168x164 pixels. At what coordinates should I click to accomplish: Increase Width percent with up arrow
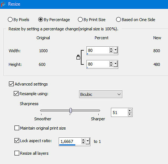click(x=111, y=49)
